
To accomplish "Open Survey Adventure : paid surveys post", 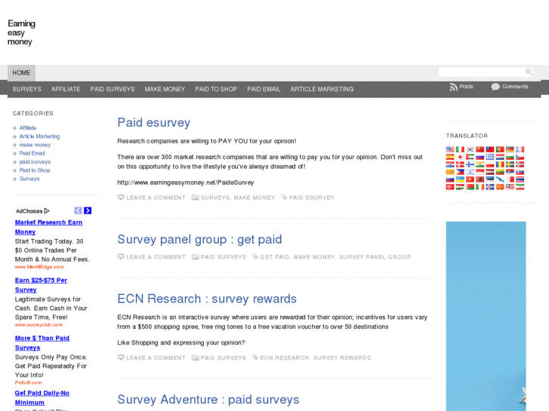I will 208,400.
